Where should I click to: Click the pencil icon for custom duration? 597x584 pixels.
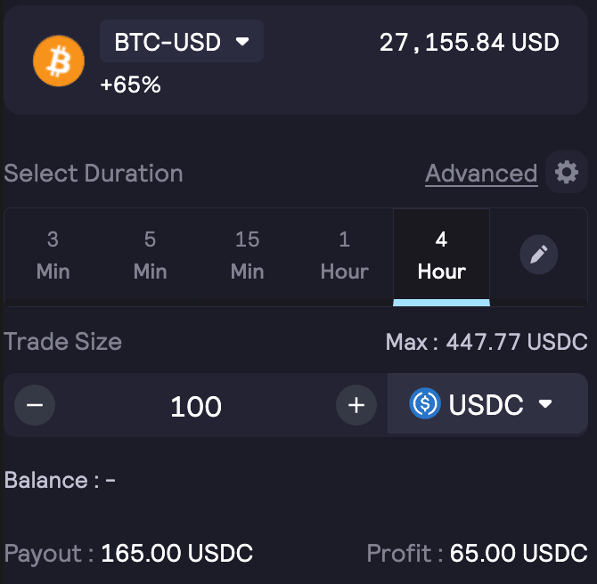point(538,255)
